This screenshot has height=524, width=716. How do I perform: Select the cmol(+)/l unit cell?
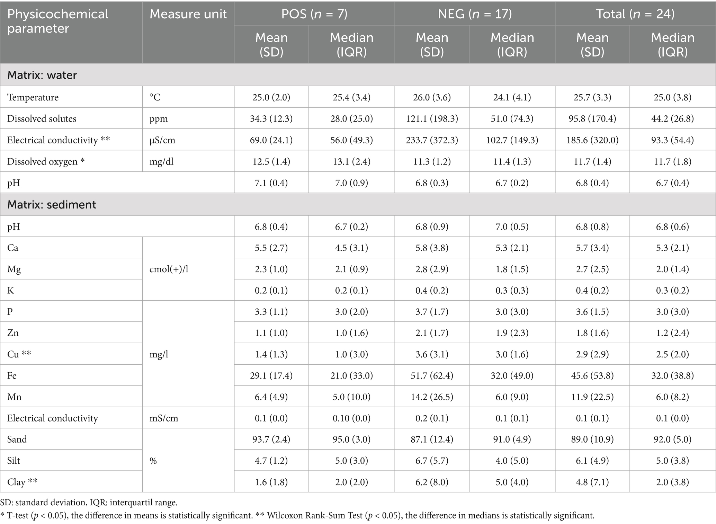pos(169,269)
